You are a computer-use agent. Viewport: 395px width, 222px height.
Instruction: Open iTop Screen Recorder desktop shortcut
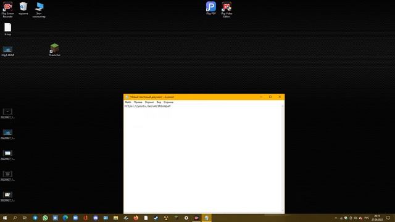tap(7, 10)
